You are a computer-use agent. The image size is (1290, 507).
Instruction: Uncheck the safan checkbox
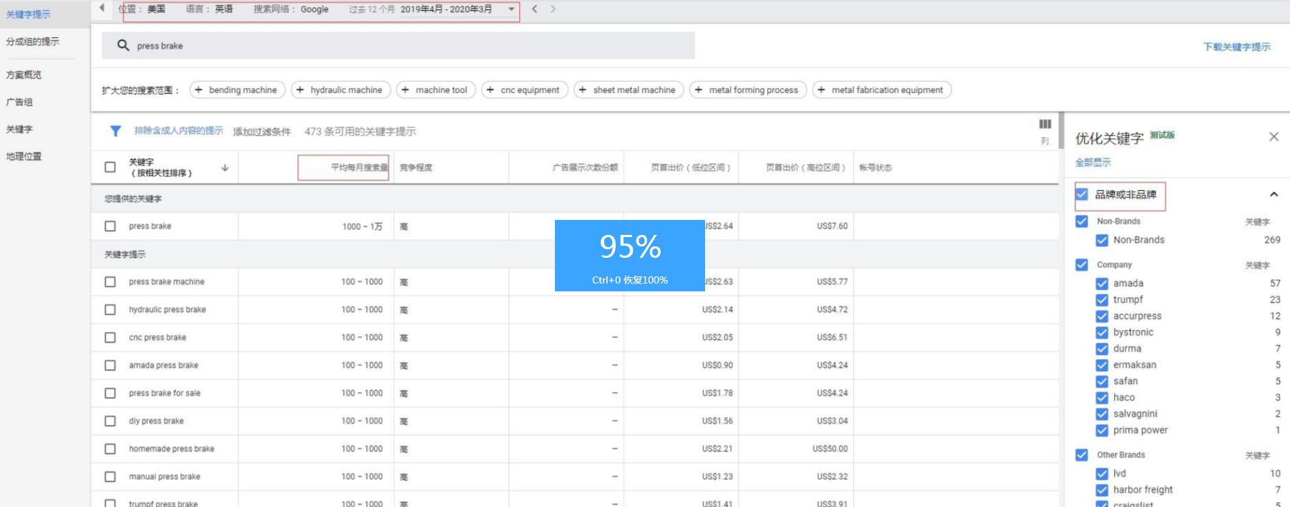pyautogui.click(x=1102, y=381)
